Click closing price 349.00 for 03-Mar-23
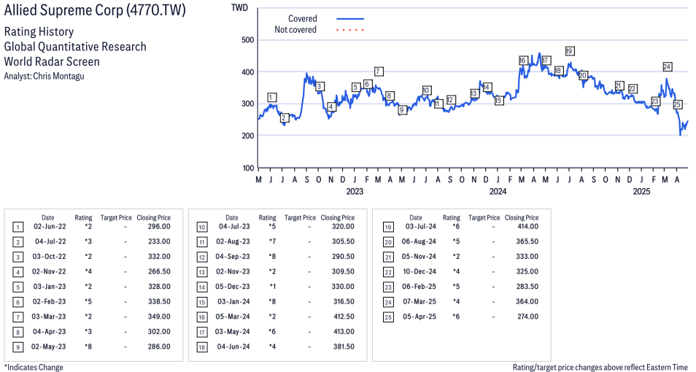The image size is (696, 372). point(159,317)
